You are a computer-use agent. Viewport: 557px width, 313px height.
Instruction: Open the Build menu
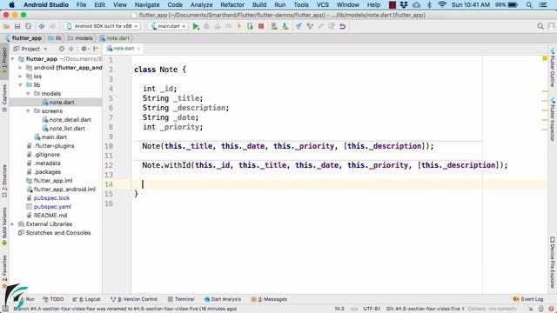259,4
